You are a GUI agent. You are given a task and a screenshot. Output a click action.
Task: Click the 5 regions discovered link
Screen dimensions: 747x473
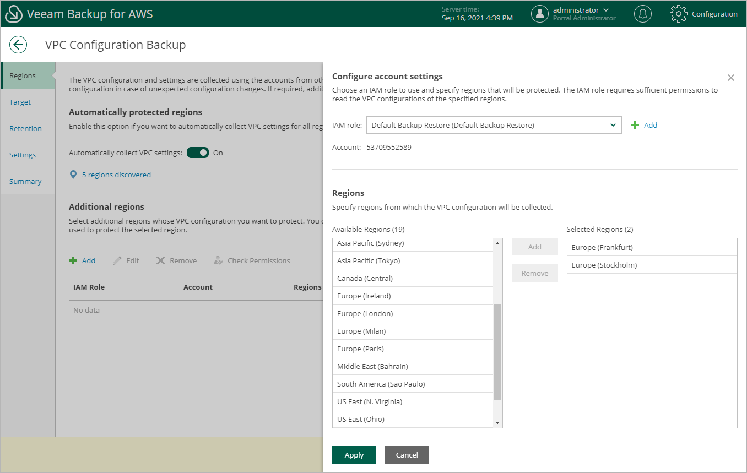click(116, 175)
